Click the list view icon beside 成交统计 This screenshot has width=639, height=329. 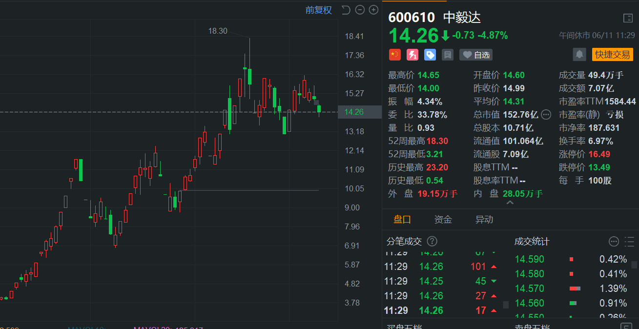(x=629, y=241)
